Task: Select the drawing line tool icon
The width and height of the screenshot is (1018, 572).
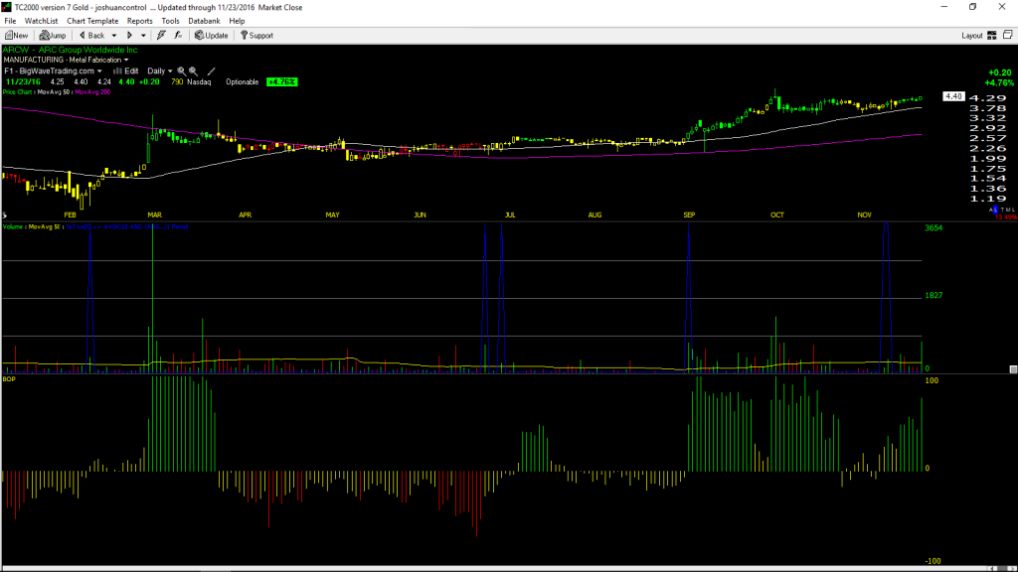Action: tap(211, 71)
